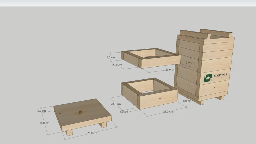Click the 3.0 cm label of lower frame
This screenshot has height=144, width=256.
click(x=124, y=112)
